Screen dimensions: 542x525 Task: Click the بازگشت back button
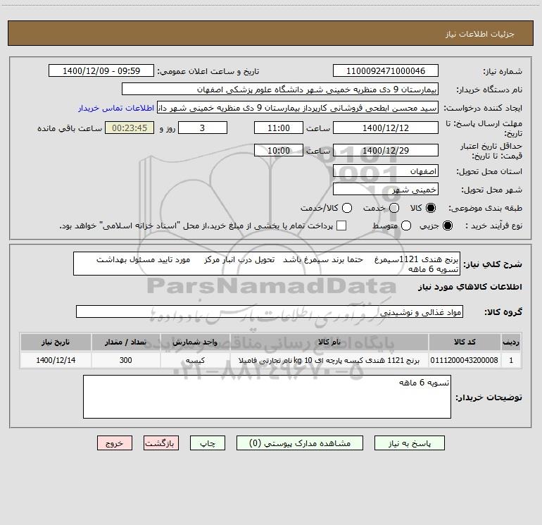coord(161,443)
